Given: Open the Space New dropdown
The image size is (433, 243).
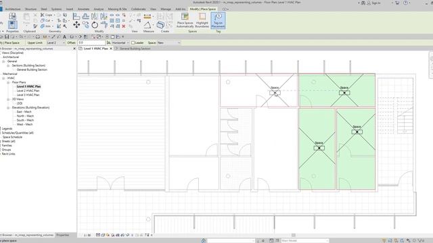Looking at the screenshot, I should pyautogui.click(x=168, y=43).
